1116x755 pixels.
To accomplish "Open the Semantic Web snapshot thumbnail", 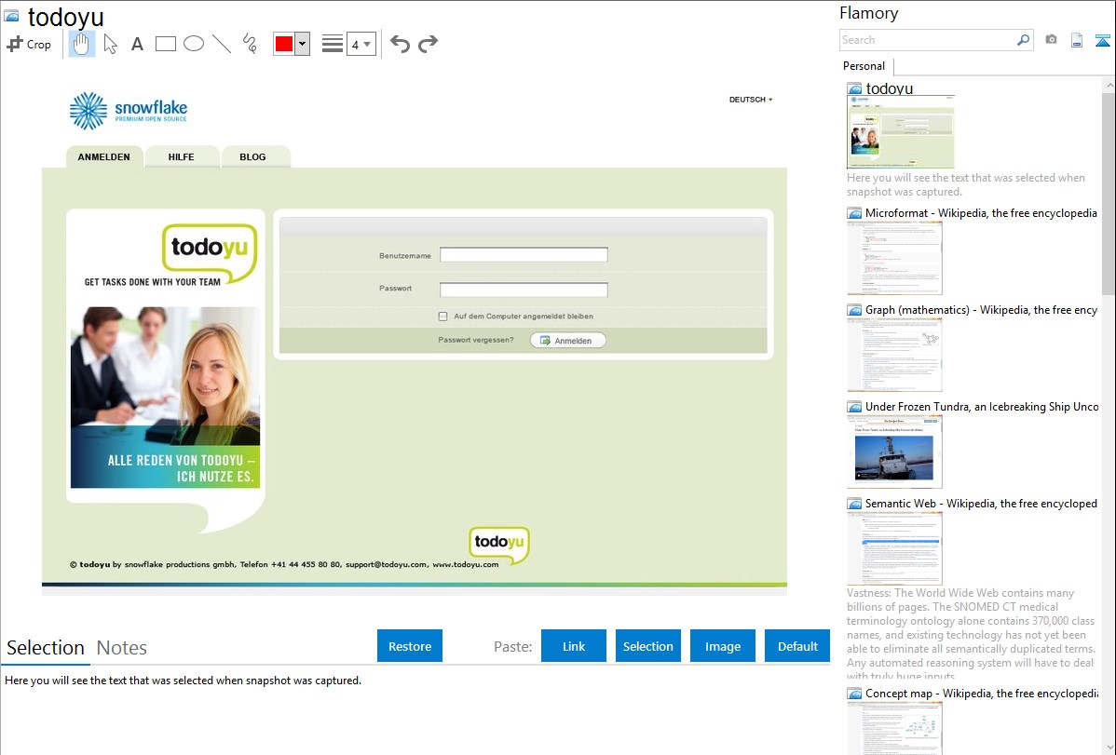I will tap(894, 548).
